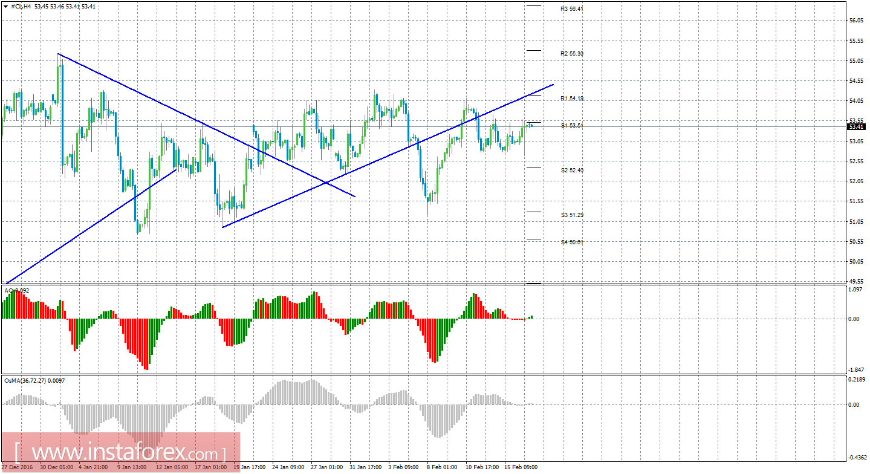This screenshot has height=474, width=870.
Task: Click the #CL,H4 chart symbol label
Action: point(21,6)
